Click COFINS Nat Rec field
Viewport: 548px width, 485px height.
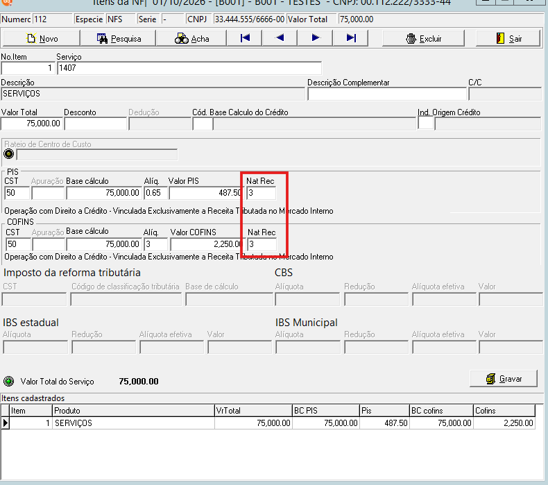coord(262,244)
